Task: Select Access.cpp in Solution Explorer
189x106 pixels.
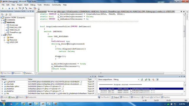Action: [14, 25]
